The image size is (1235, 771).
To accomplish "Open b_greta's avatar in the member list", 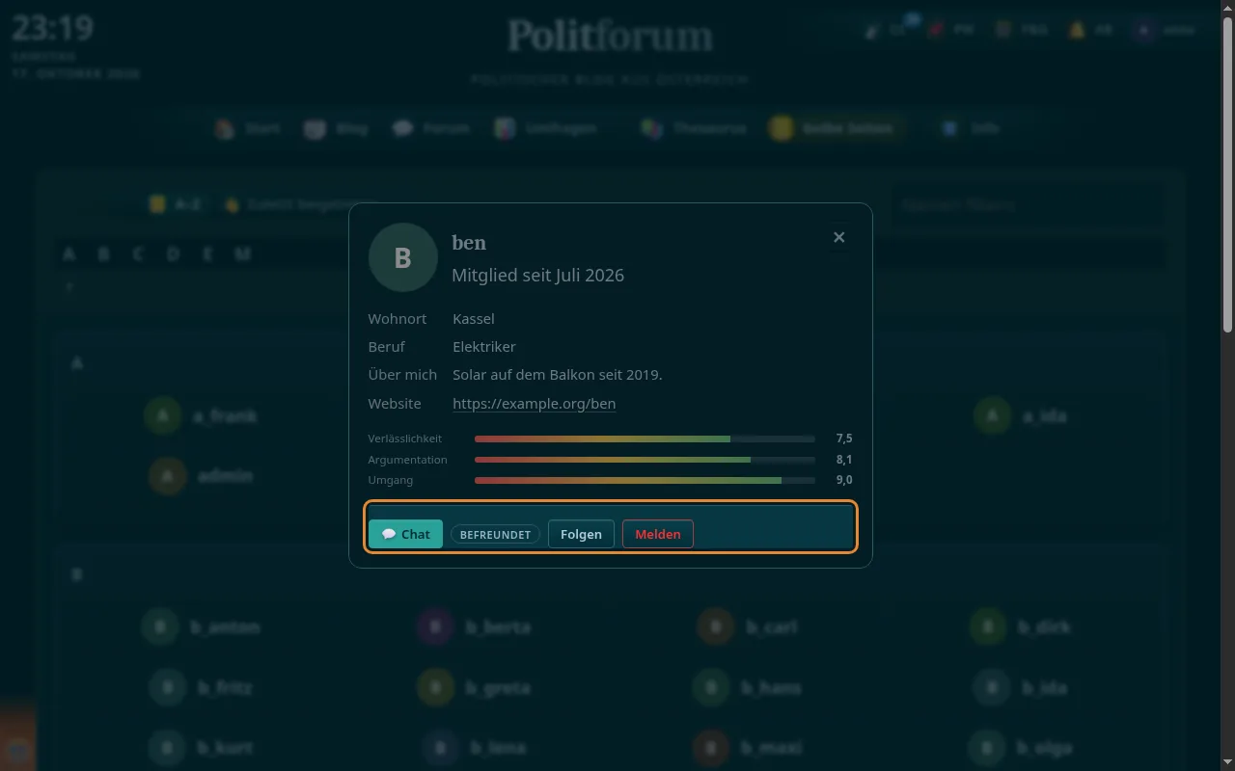I will (435, 688).
